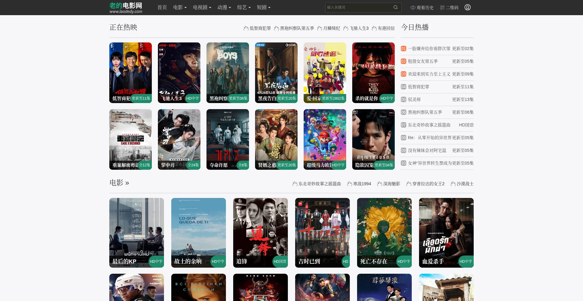This screenshot has width=583, height=301.
Task: Go to 首页 in the navigation bar
Action: click(162, 7)
